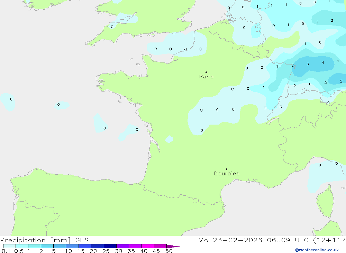Select the 15–20 mm legend color swatch
Screen dimensions: 346x253
coord(85,246)
